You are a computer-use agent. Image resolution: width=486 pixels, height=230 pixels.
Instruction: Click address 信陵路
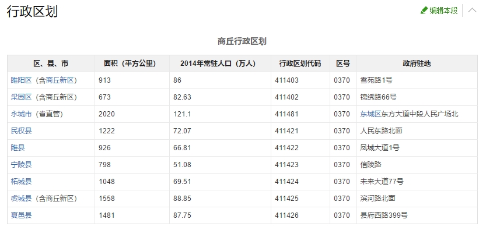[x=370, y=165]
